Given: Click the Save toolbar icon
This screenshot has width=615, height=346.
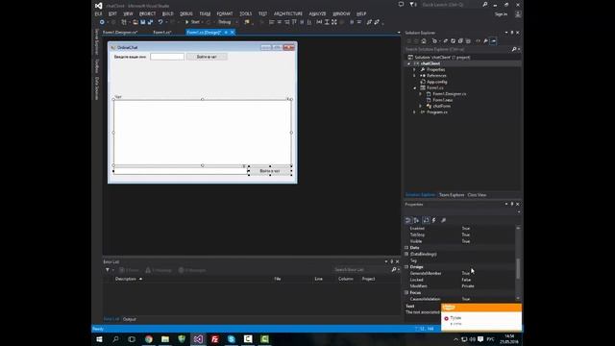Looking at the screenshot, I should point(143,22).
